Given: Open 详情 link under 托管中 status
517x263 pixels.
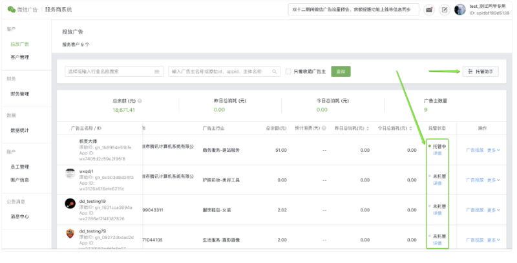Looking at the screenshot, I should click(x=438, y=154).
